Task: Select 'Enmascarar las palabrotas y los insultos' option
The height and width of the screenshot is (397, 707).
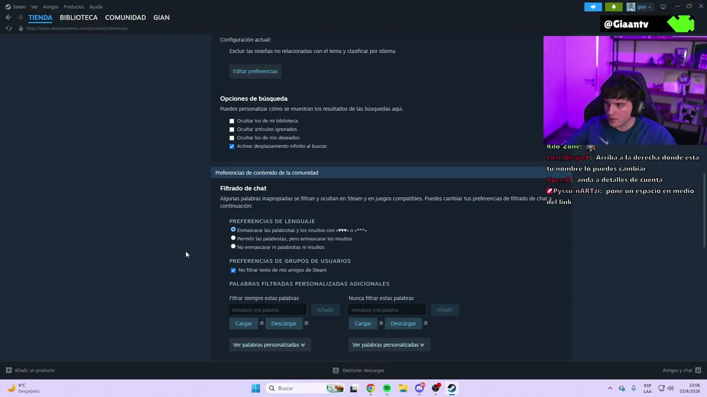Action: click(x=233, y=229)
